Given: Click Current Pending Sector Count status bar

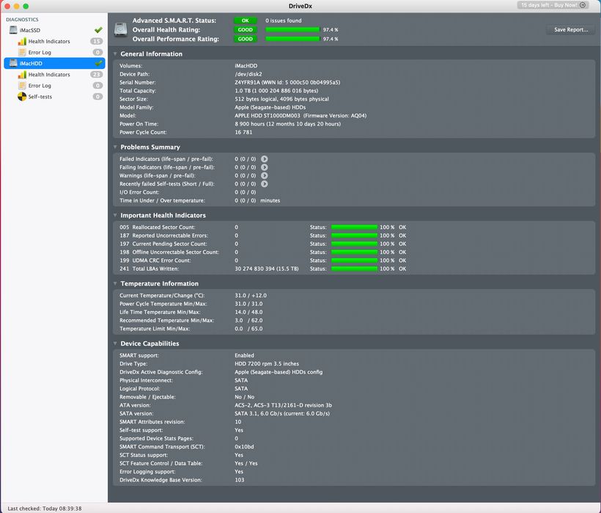Looking at the screenshot, I should 354,244.
